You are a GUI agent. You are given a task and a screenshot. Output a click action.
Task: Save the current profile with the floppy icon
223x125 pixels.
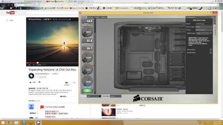click(100, 96)
